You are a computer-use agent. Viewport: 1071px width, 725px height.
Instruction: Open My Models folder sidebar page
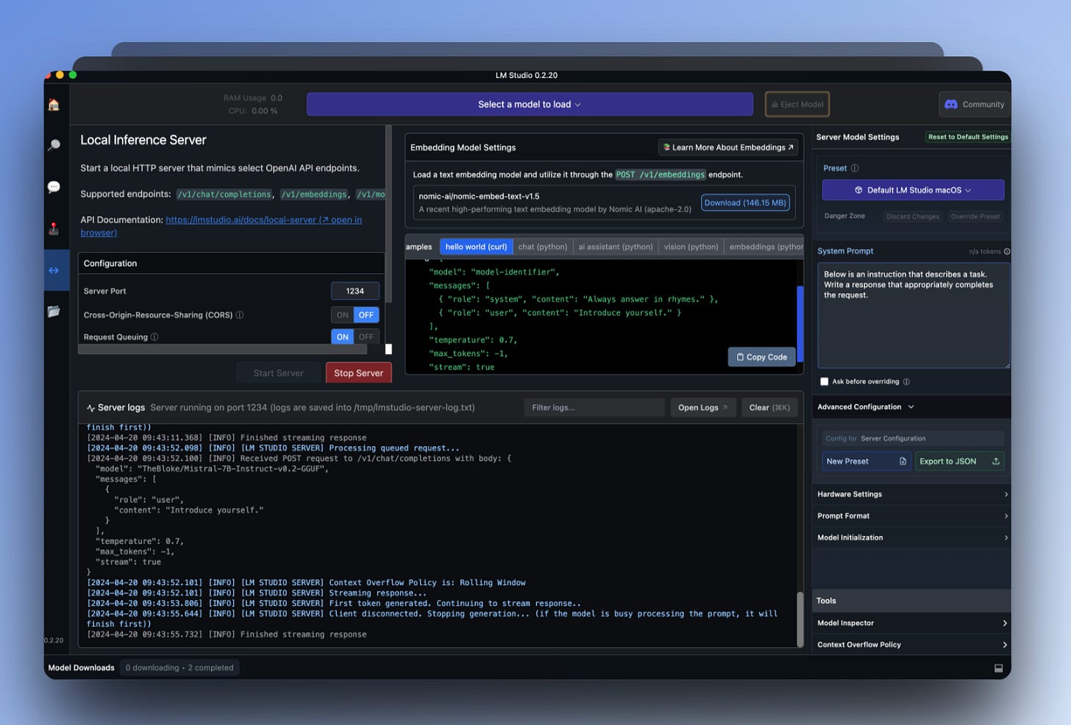pyautogui.click(x=54, y=311)
